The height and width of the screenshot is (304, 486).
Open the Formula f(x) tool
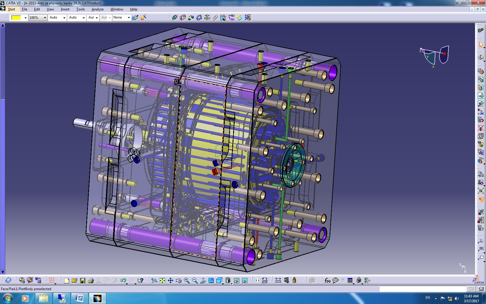point(327,280)
